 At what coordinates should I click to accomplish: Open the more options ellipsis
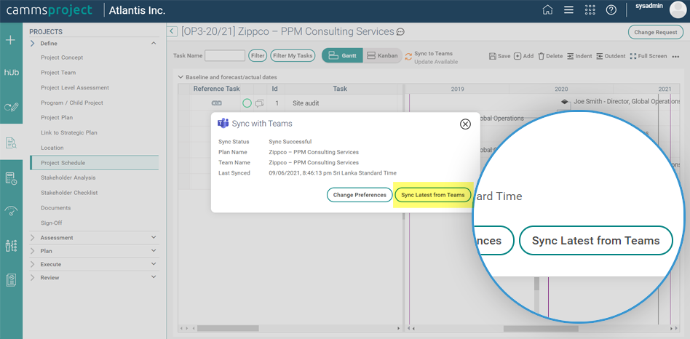[x=676, y=57]
